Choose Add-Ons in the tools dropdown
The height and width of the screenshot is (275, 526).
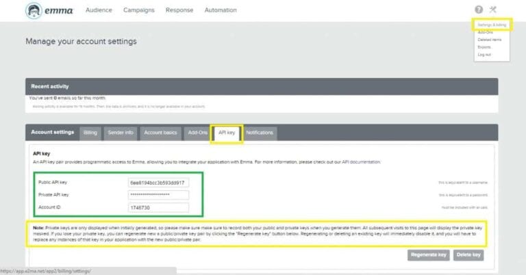pos(485,32)
